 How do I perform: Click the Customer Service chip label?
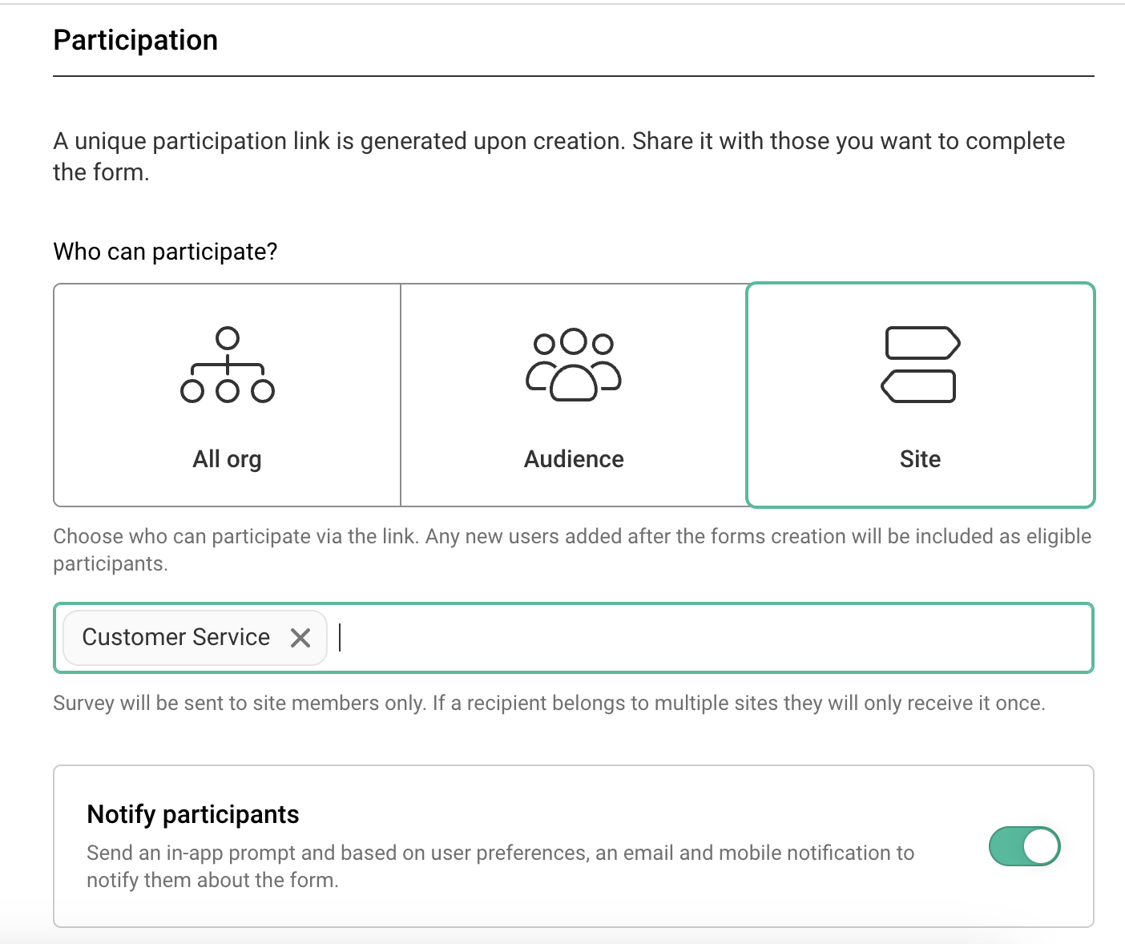176,637
